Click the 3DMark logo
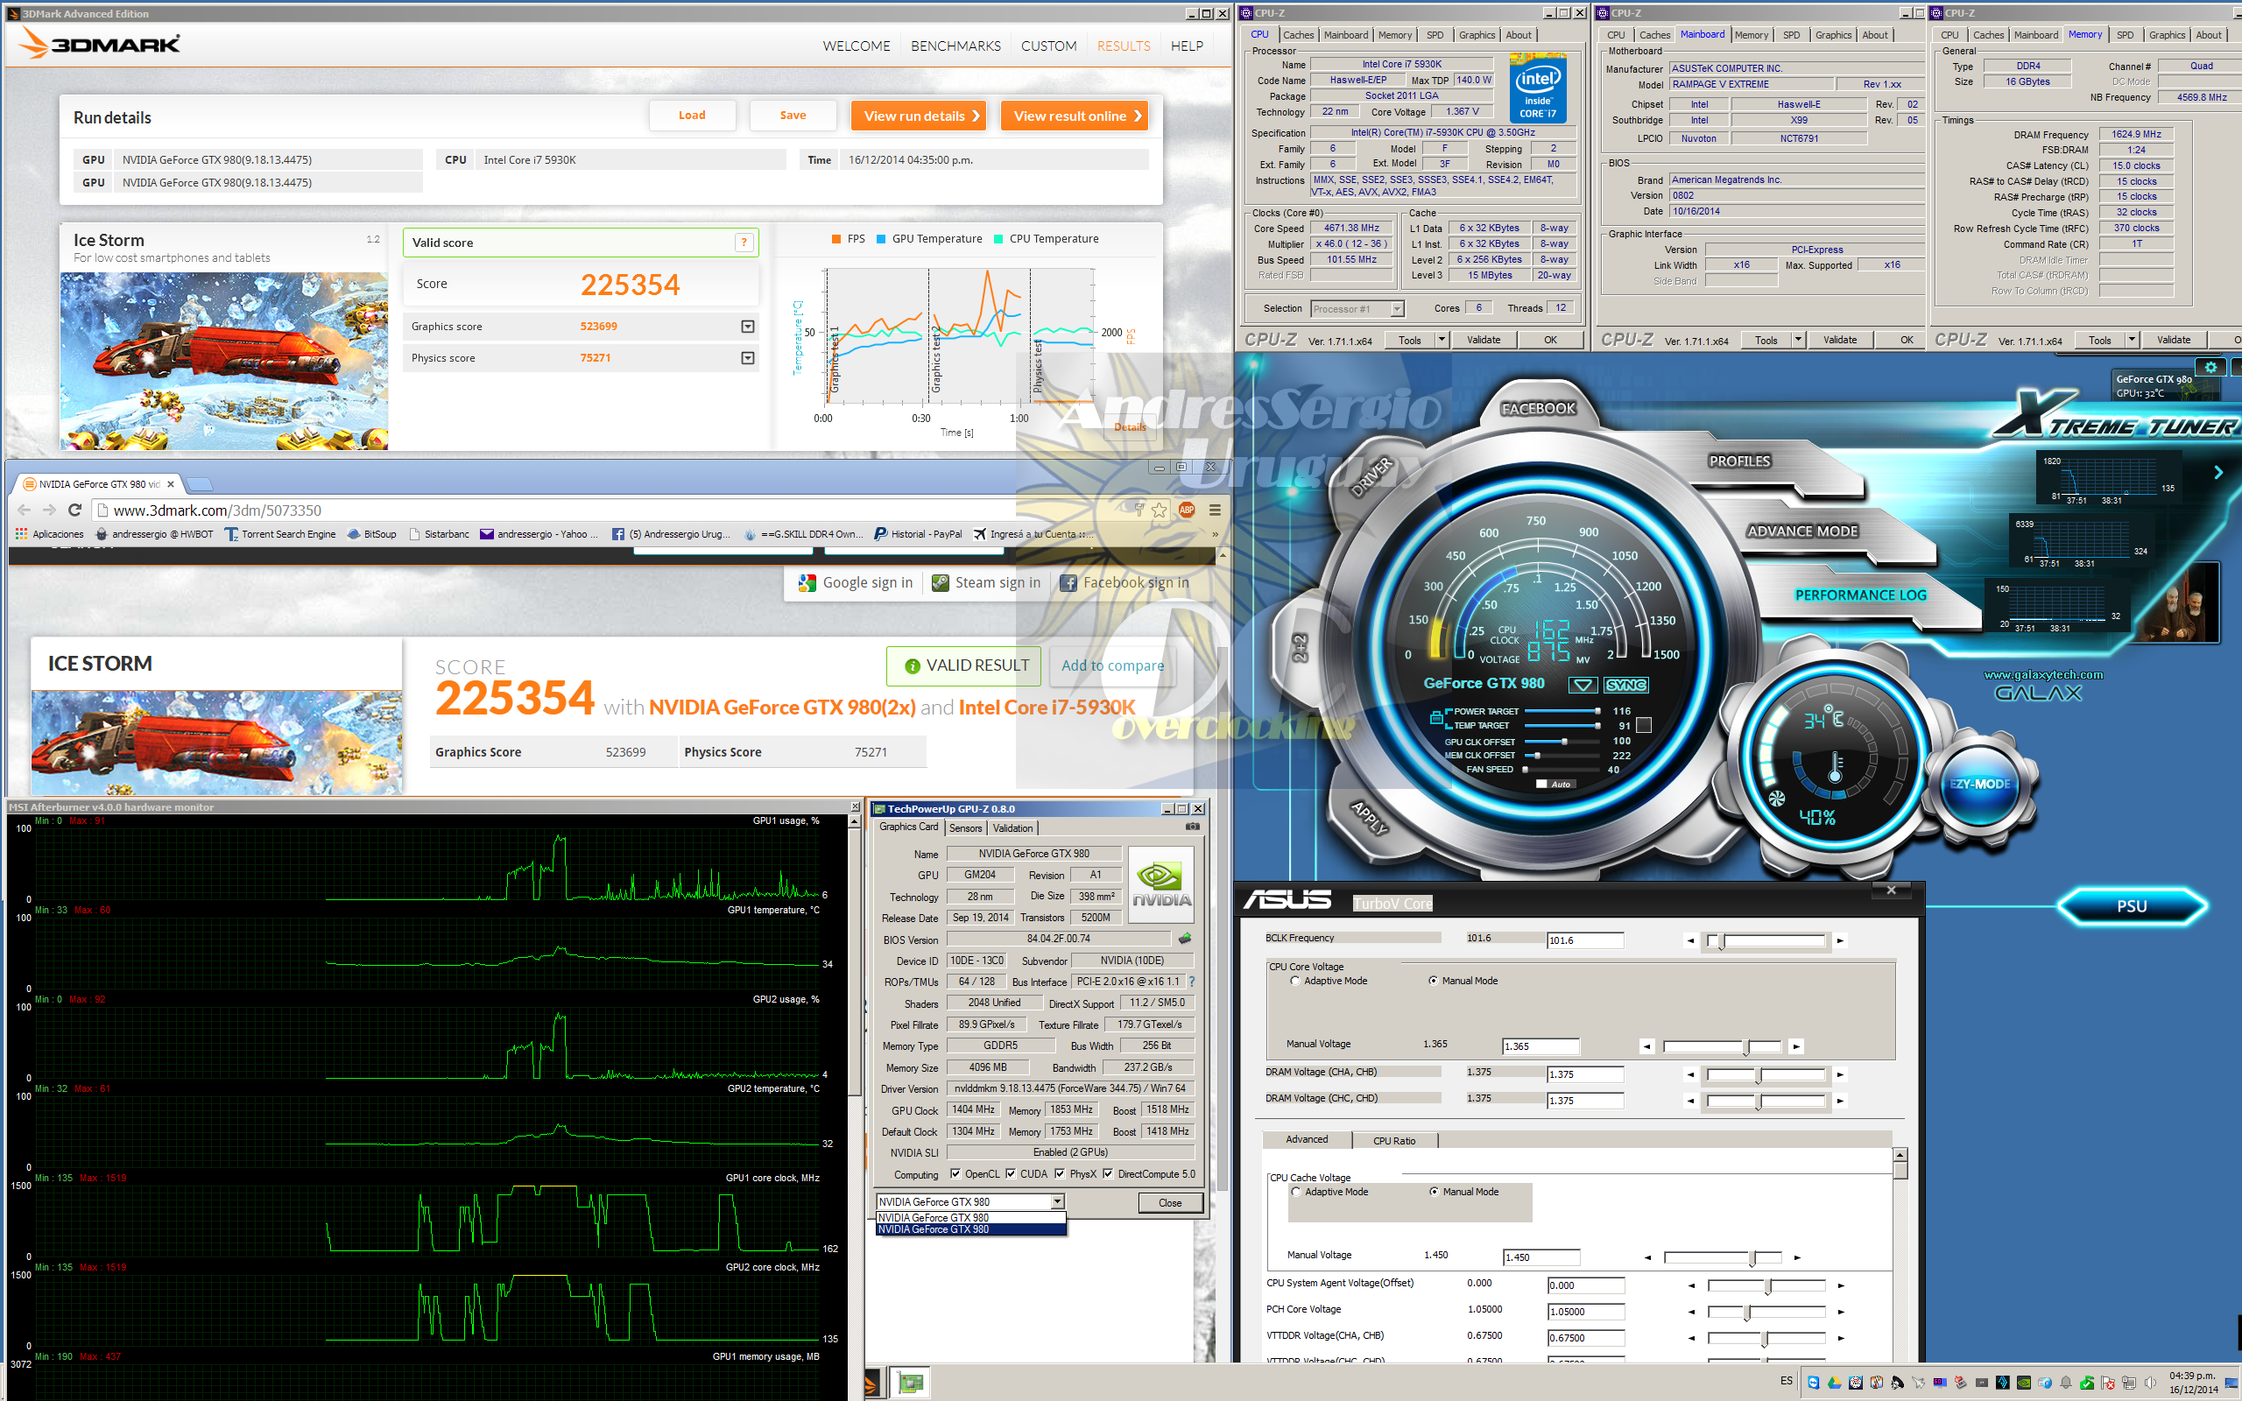The width and height of the screenshot is (2242, 1401). (x=101, y=44)
